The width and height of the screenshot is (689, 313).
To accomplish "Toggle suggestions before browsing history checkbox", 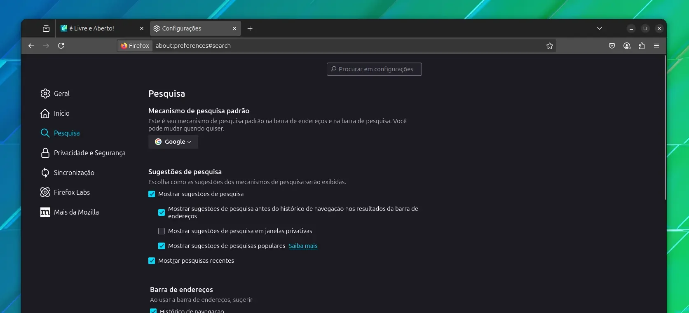I will click(162, 213).
